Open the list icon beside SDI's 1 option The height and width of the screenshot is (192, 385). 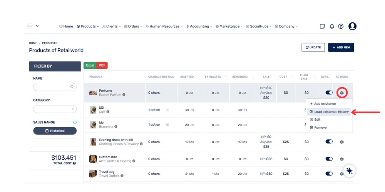point(167,110)
